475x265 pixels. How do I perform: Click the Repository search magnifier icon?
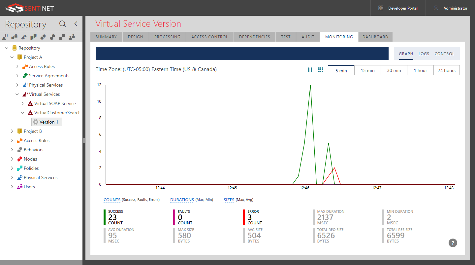tap(62, 24)
